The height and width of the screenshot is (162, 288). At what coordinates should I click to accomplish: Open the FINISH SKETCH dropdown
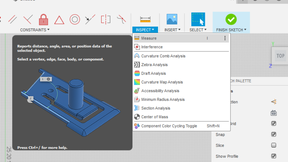pyautogui.click(x=231, y=30)
